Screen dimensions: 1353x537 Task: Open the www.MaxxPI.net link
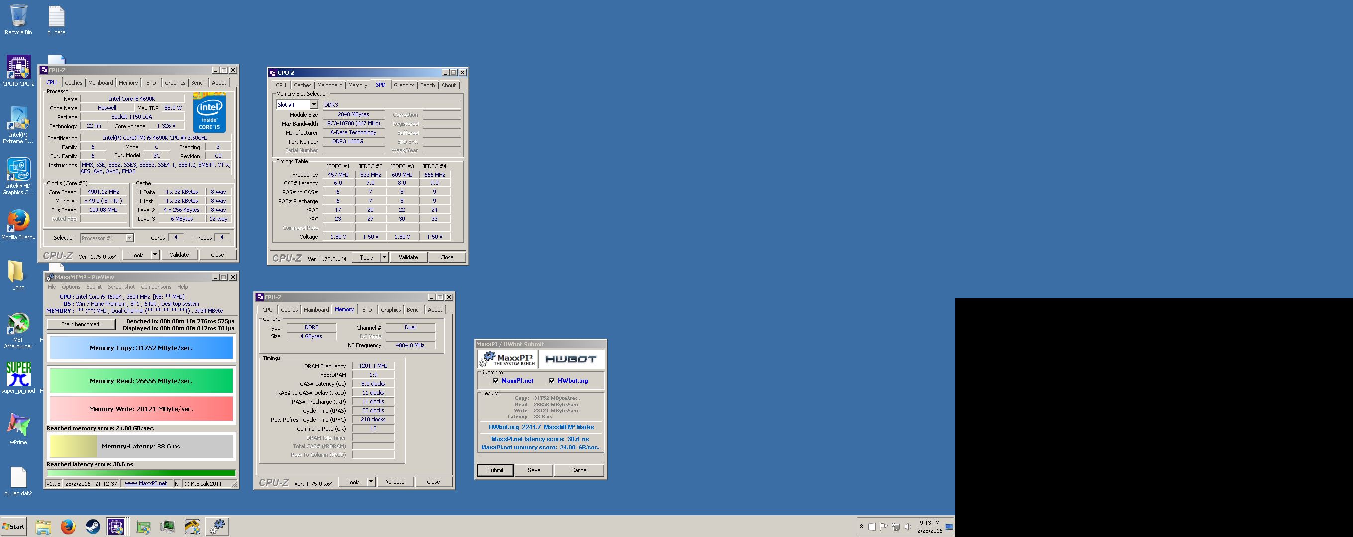coord(145,484)
